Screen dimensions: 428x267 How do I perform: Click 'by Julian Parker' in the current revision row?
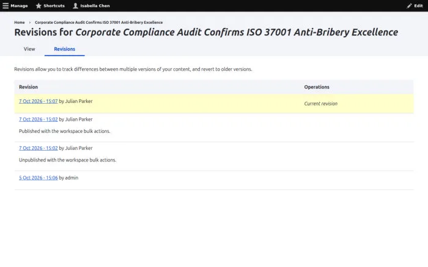click(x=76, y=101)
